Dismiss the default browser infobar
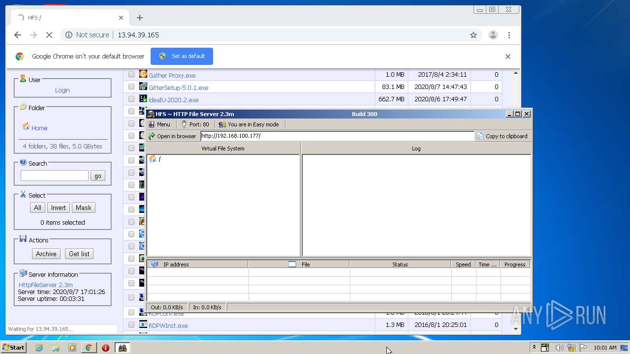 (508, 57)
